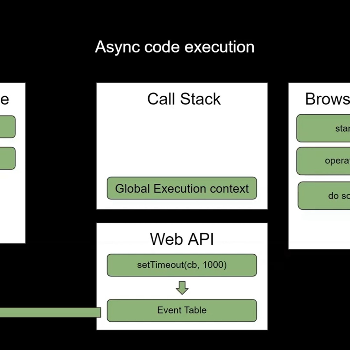Select the box beginning with "do so"
This screenshot has width=350, height=350.
[324, 196]
